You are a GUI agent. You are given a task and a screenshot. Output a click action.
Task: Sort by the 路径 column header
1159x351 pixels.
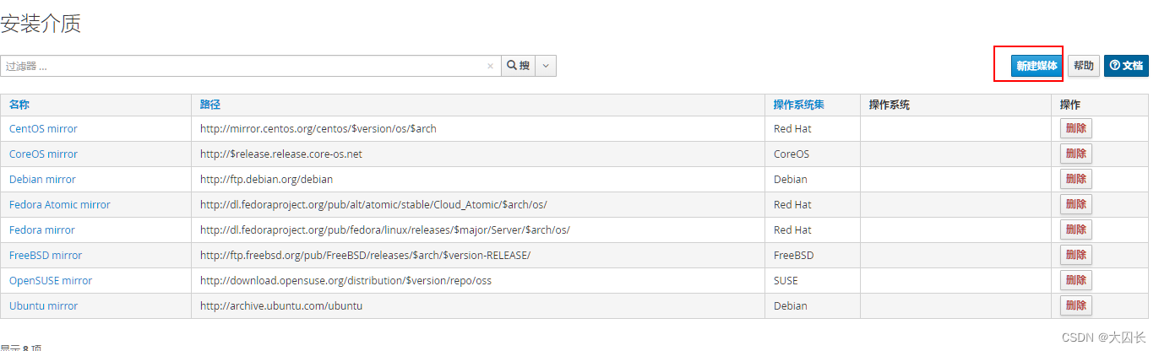[x=209, y=105]
